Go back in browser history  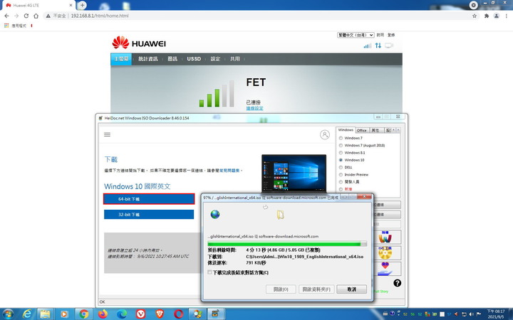click(x=6, y=16)
